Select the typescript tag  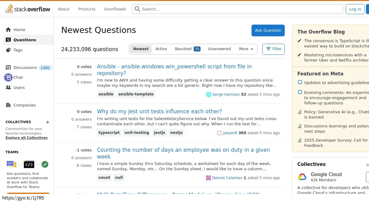pyautogui.click(x=109, y=133)
